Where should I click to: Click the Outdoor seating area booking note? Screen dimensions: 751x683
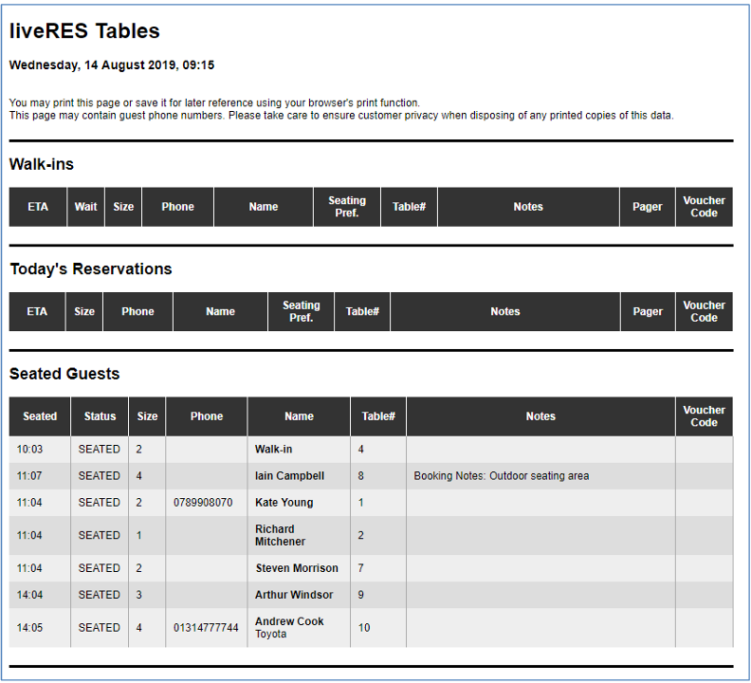501,476
